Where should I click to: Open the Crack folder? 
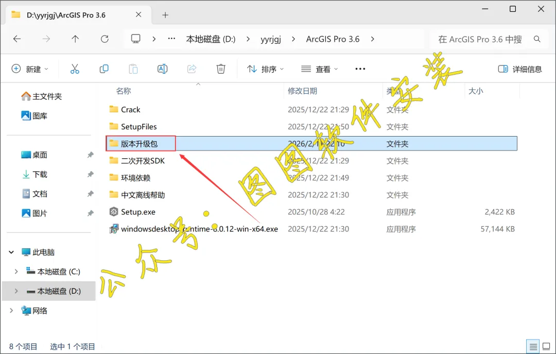click(x=130, y=110)
